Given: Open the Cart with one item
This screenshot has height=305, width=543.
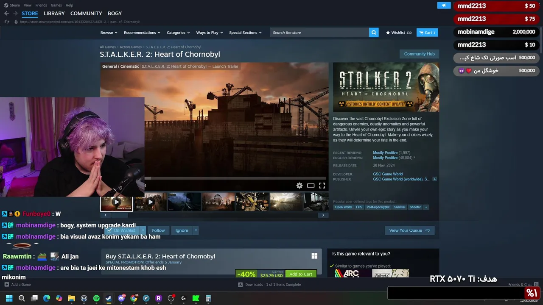Looking at the screenshot, I should [427, 33].
